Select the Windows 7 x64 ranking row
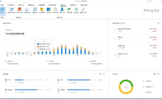Image resolution: width=162 pixels, height=99 pixels. click(x=136, y=55)
